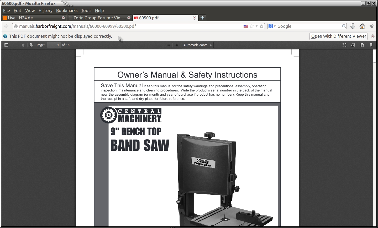This screenshot has height=228, width=378.
Task: Dismiss the PDF warning notification bar
Action: click(x=373, y=36)
